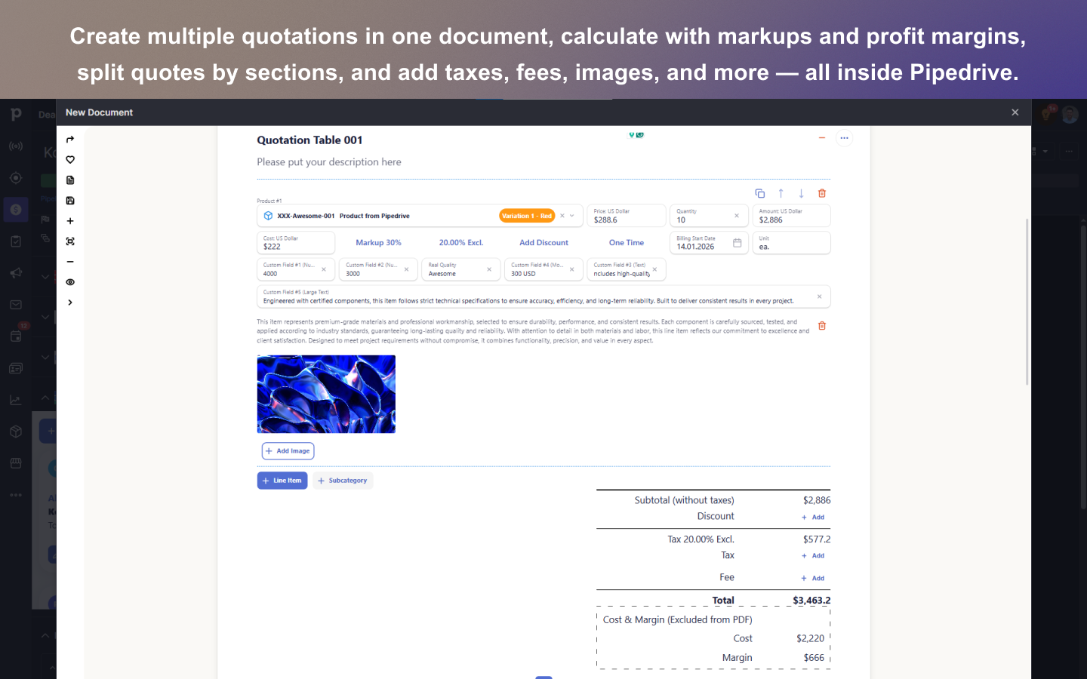Move the line item up with blue arrow

pyautogui.click(x=781, y=193)
